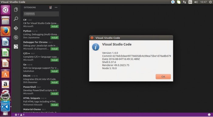Open Amazon from the launcher

tap(5, 84)
